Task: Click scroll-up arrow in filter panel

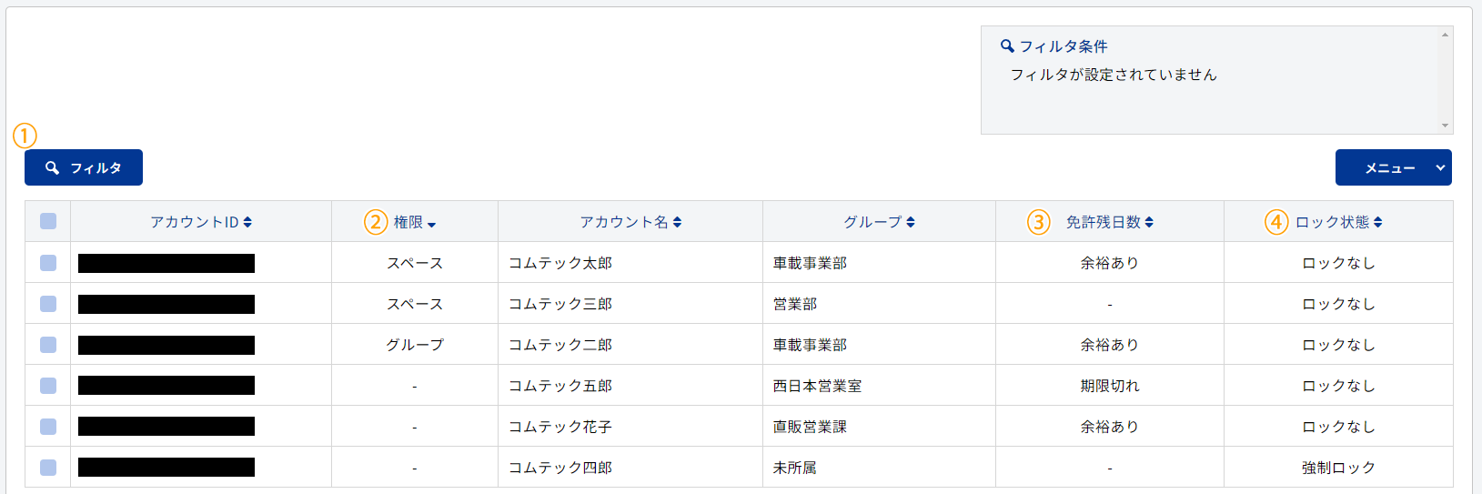Action: click(1445, 35)
